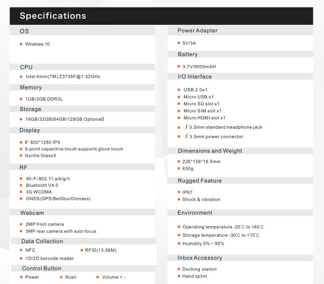Click the orange bullet beside Windows 10
Screen dimensions: 324x284
(x=21, y=44)
